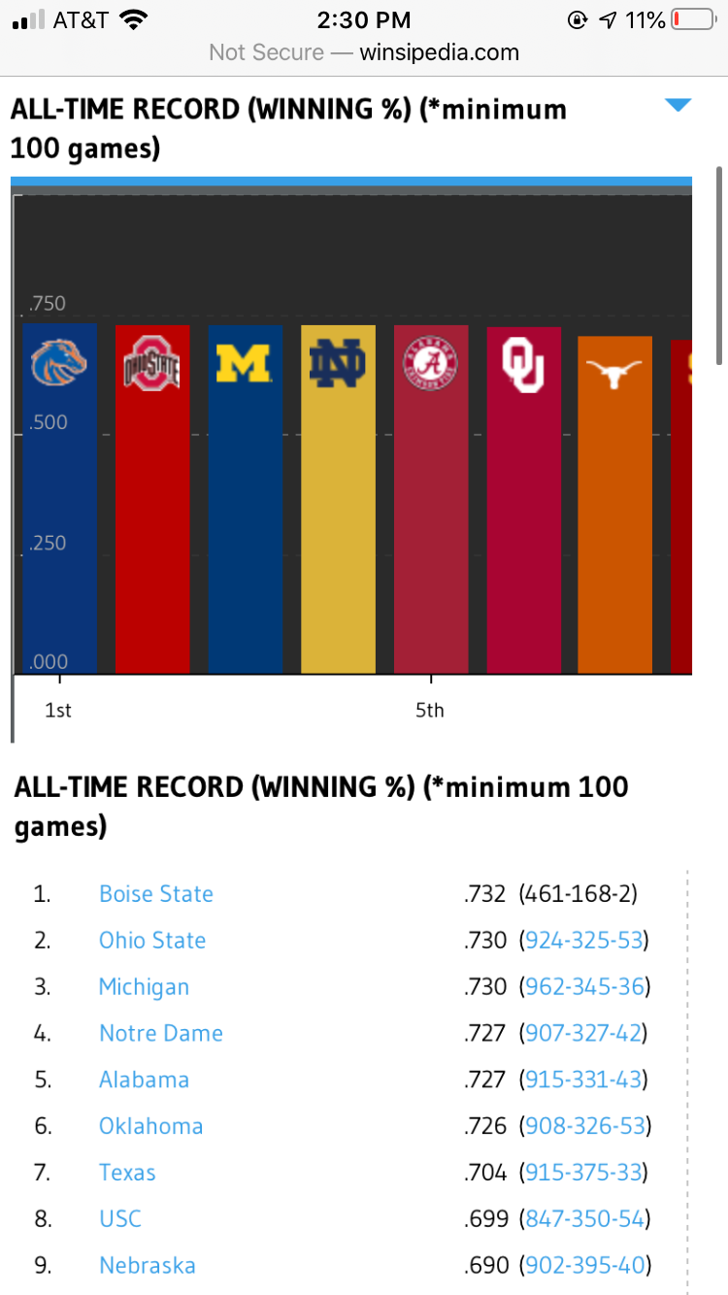
Task: View Alabama record 915-331-43 link
Action: tap(583, 1080)
